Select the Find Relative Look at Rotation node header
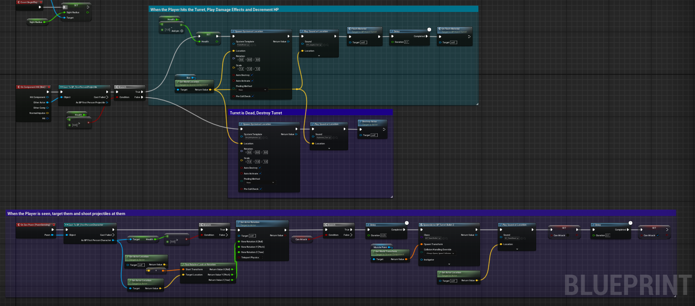 point(207,264)
